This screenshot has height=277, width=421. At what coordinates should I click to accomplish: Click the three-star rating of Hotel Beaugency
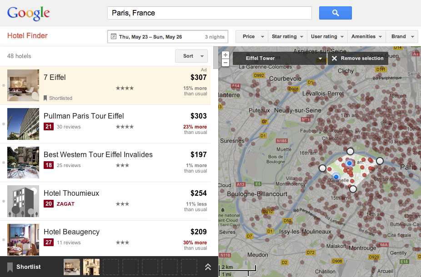[x=122, y=242]
